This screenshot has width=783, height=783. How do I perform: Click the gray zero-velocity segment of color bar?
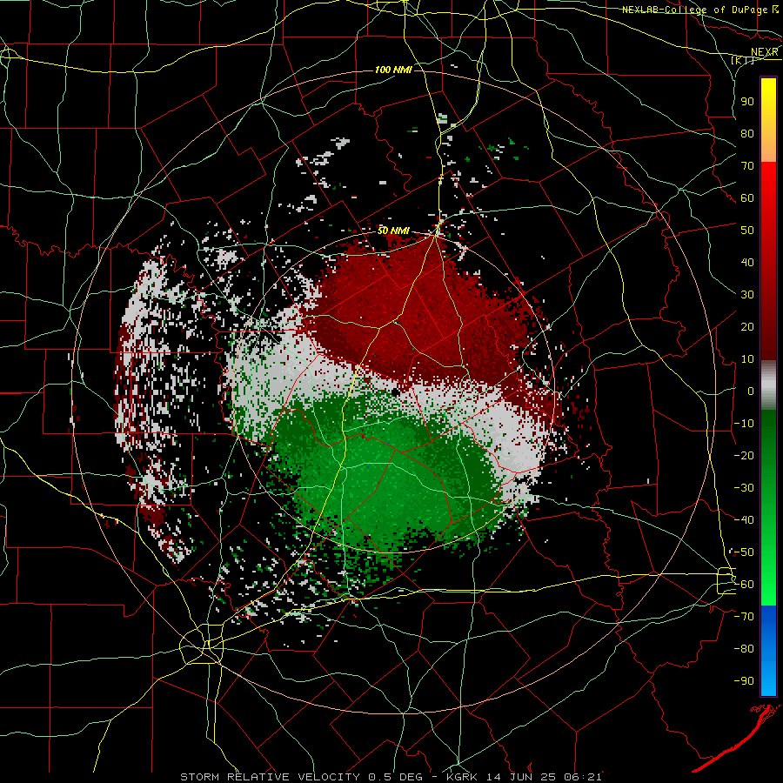point(768,385)
